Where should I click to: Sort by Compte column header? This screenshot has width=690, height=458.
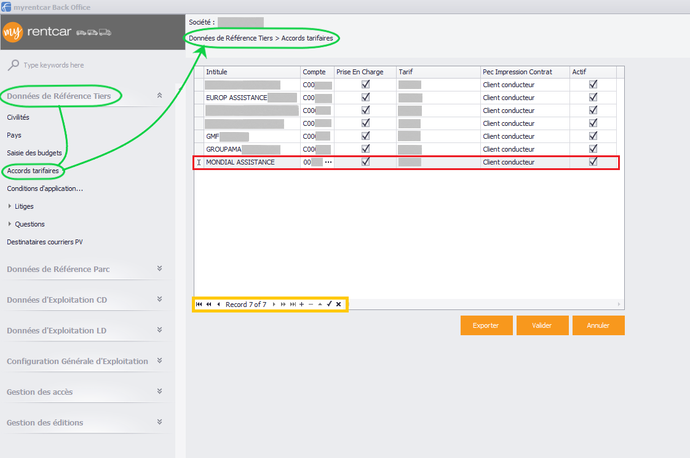317,72
